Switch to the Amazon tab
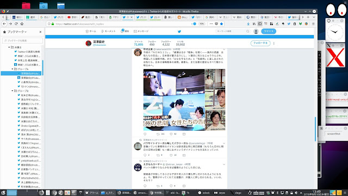Viewport: 348px width, 196px height. pos(169,17)
